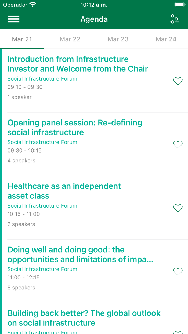The image size is (188, 334).
Task: Select the Mar 24 date tab
Action: coord(166,39)
